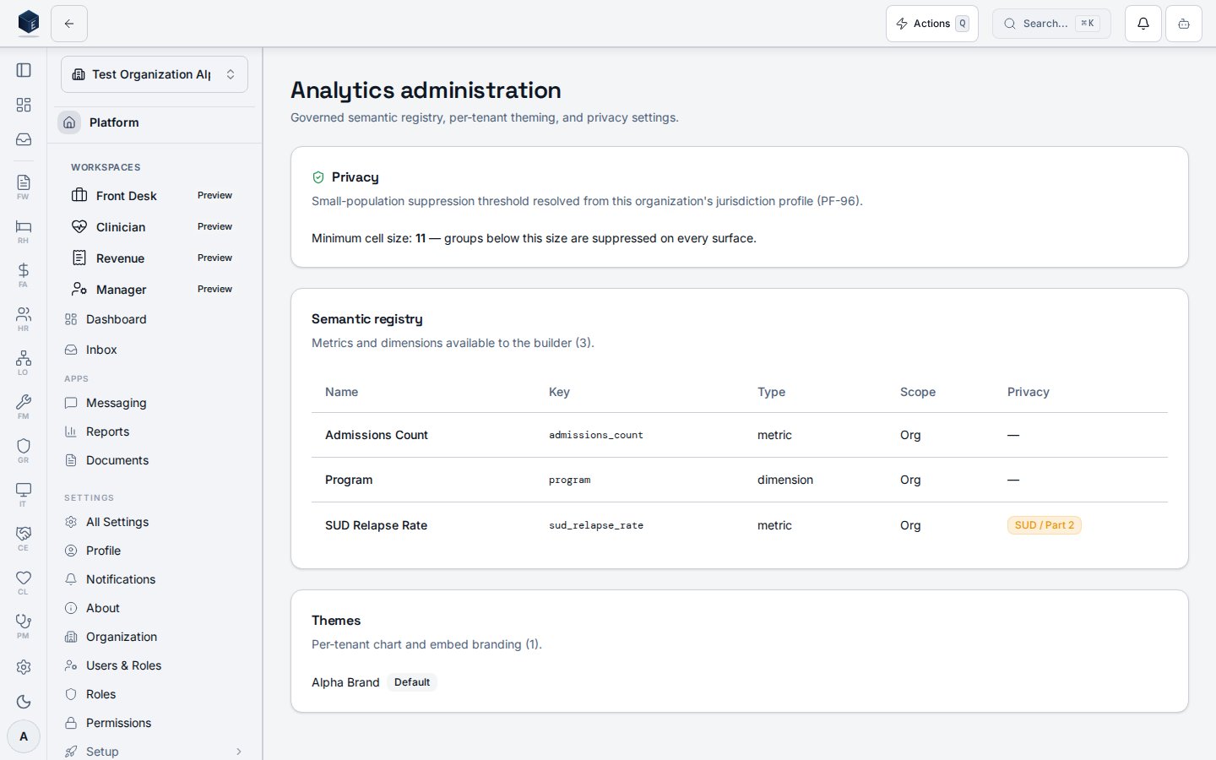Open Inbox in sidebar

click(155, 350)
